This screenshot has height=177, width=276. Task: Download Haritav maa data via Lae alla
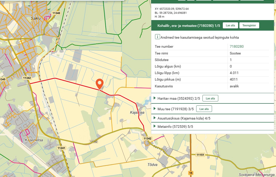click(x=210, y=98)
